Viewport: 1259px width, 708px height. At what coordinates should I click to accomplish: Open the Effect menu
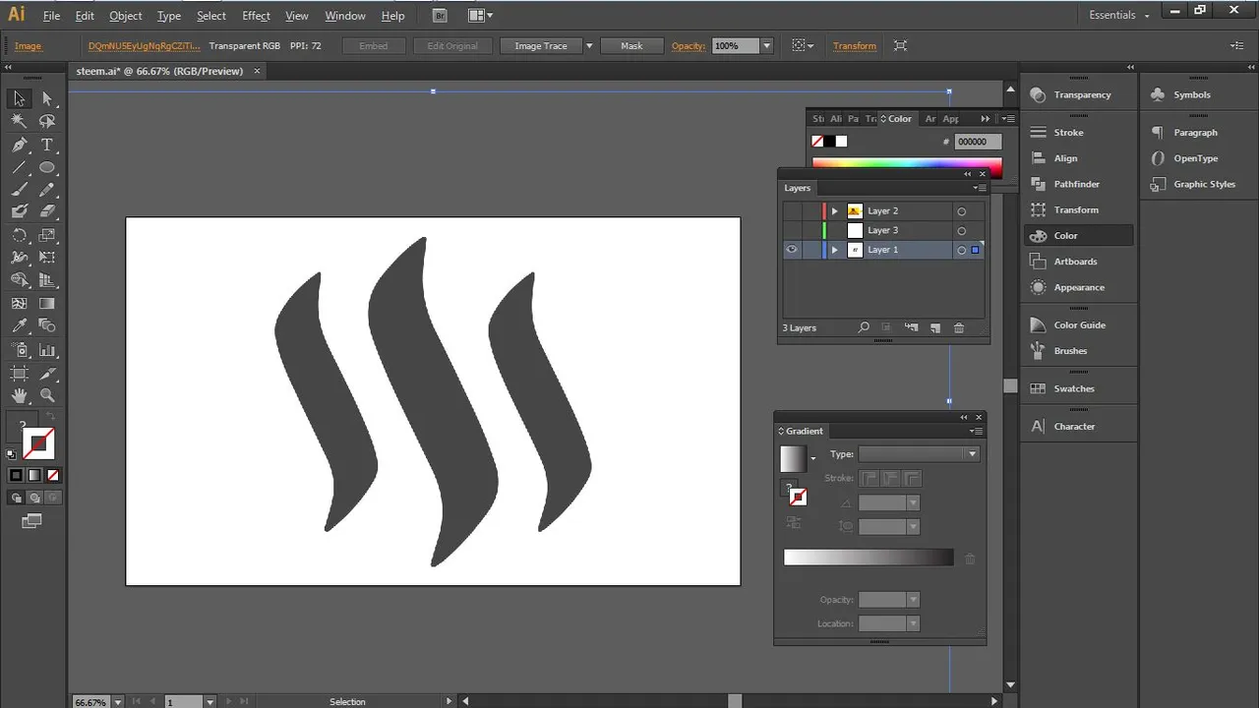[256, 16]
